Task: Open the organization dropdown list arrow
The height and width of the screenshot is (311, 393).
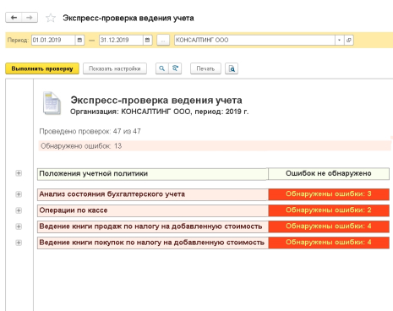Action: (x=339, y=40)
